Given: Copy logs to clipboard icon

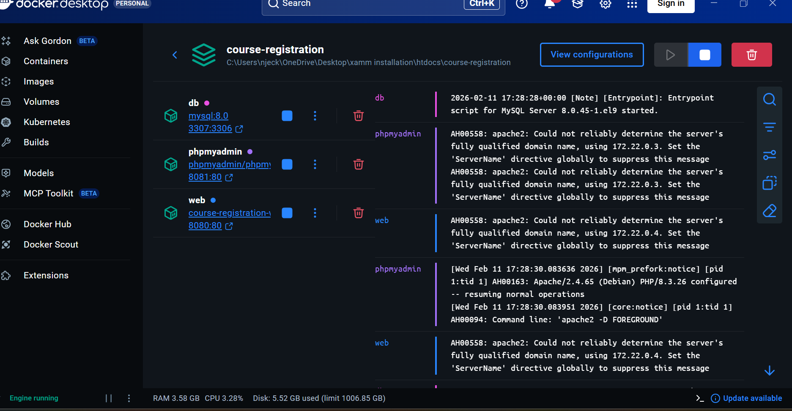Looking at the screenshot, I should (769, 183).
